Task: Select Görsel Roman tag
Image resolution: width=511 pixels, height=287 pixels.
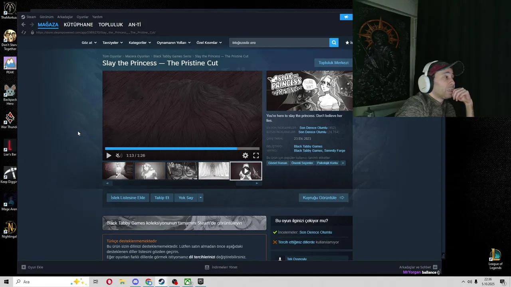Action: coord(277,163)
